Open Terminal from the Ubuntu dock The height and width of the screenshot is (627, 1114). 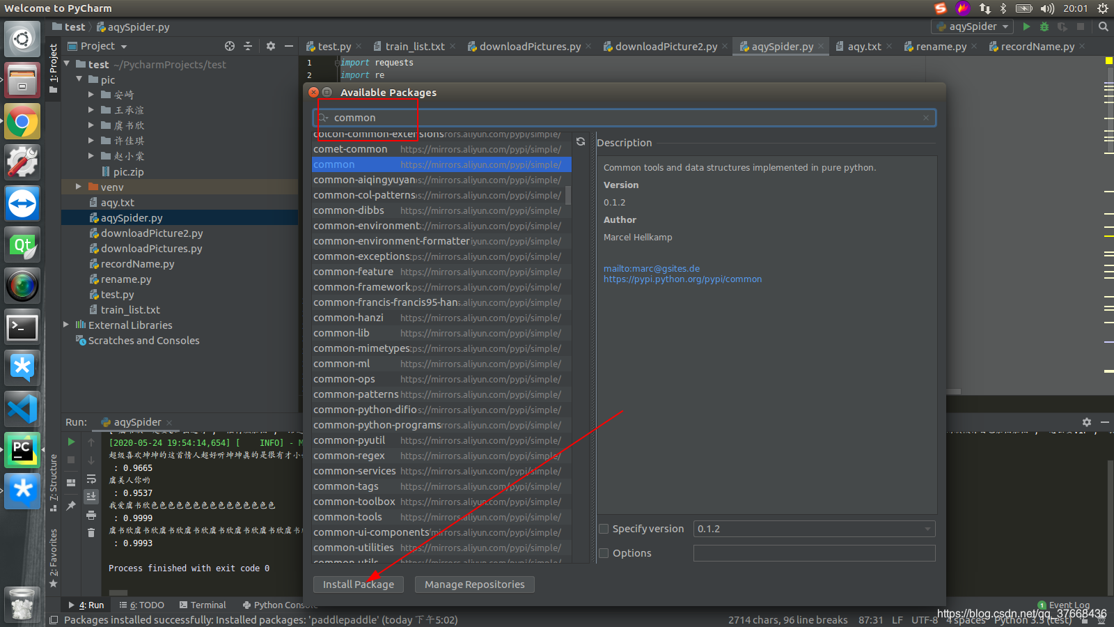(22, 327)
